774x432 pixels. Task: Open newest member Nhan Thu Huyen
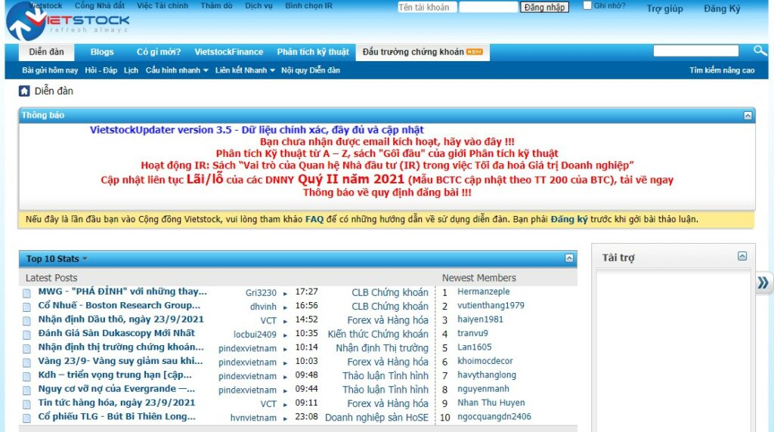[491, 403]
